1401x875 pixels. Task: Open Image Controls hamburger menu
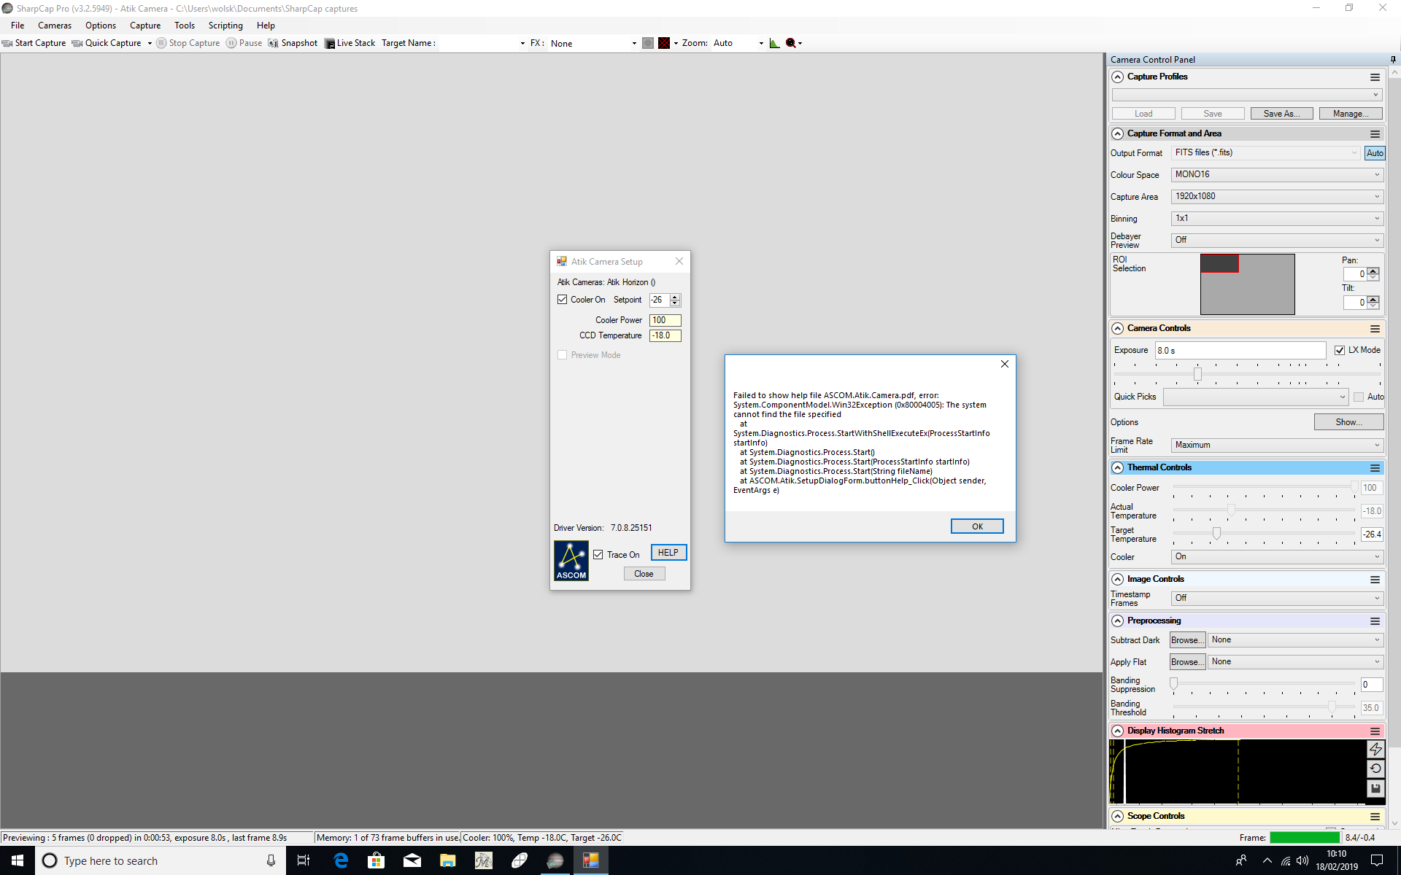(1375, 580)
